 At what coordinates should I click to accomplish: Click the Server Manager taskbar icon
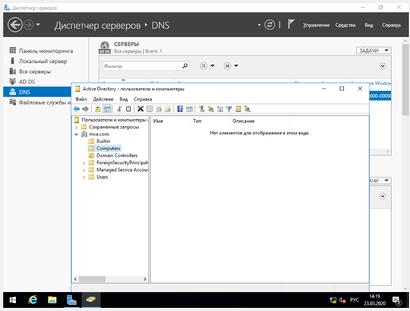coord(71,300)
